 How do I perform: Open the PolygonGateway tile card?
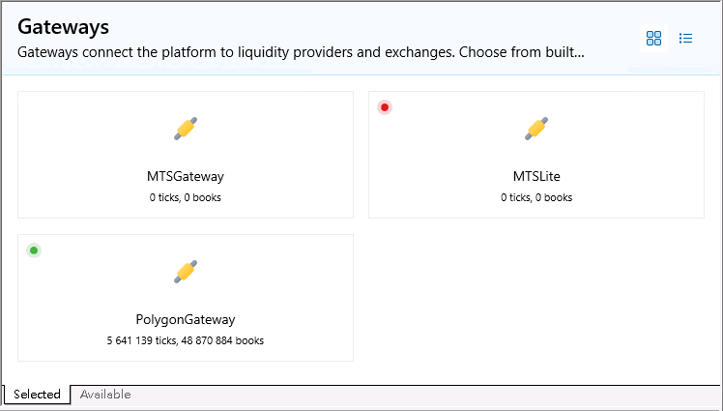pos(186,298)
